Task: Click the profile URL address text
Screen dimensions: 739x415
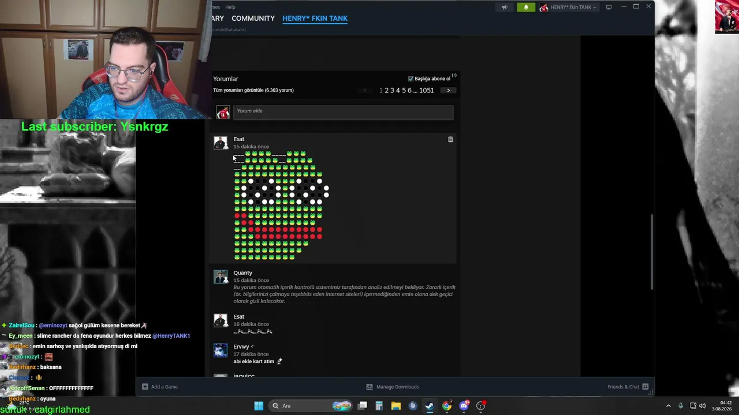Action: click(x=229, y=29)
